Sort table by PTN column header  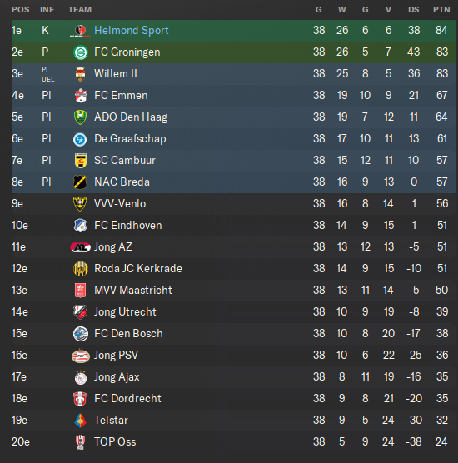(x=441, y=10)
